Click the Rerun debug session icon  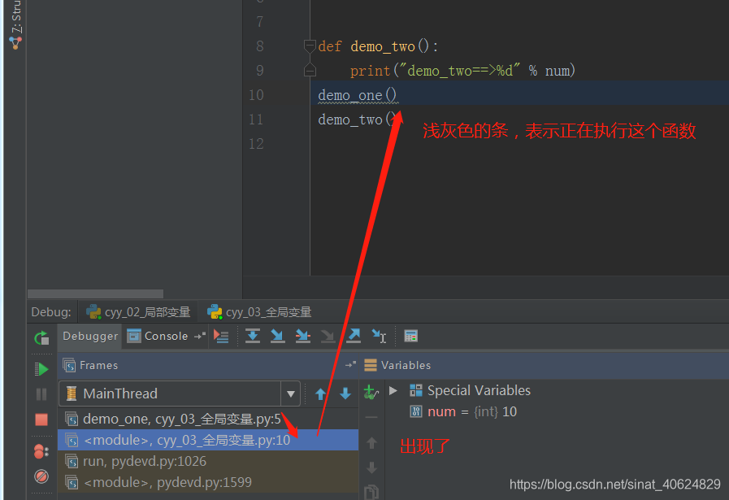[x=41, y=337]
